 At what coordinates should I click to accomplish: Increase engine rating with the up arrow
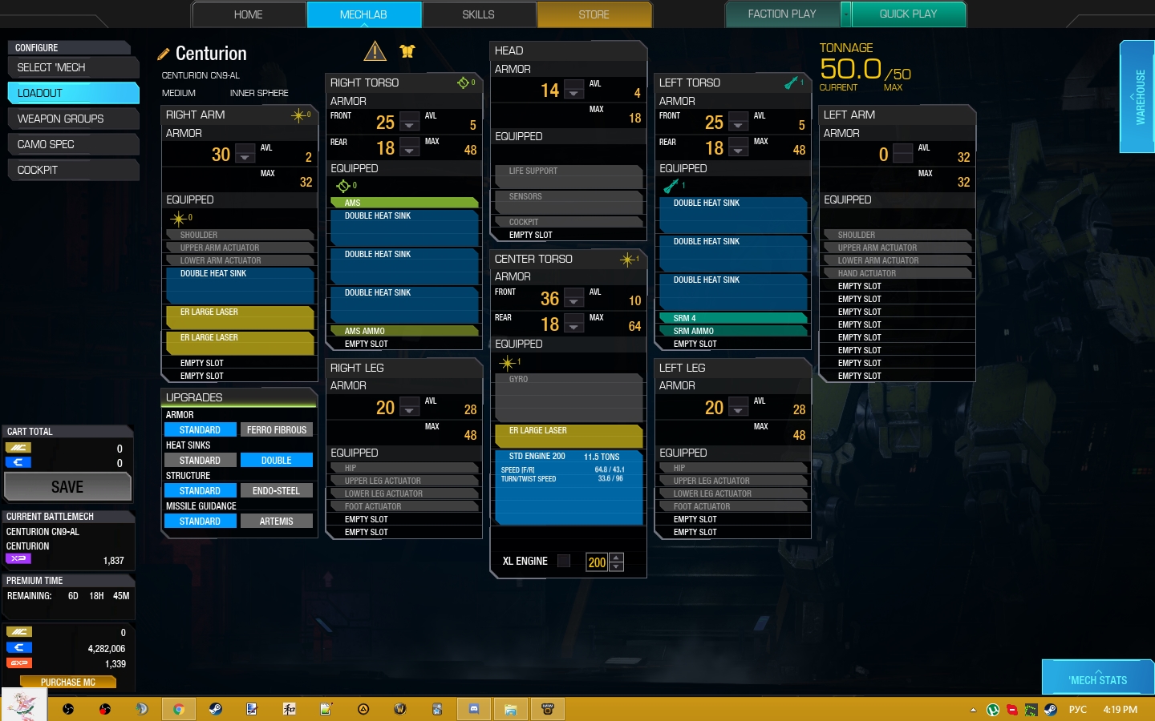click(616, 558)
